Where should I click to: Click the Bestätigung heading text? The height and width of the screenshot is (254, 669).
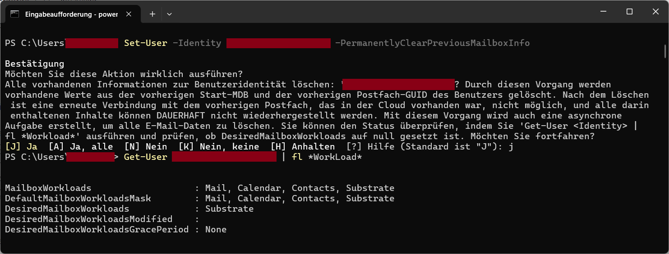click(x=35, y=64)
